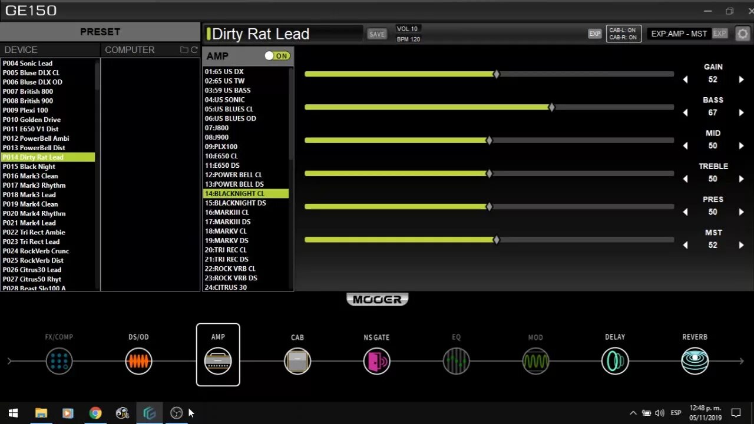Open the notification center icon
The width and height of the screenshot is (754, 424).
(736, 413)
